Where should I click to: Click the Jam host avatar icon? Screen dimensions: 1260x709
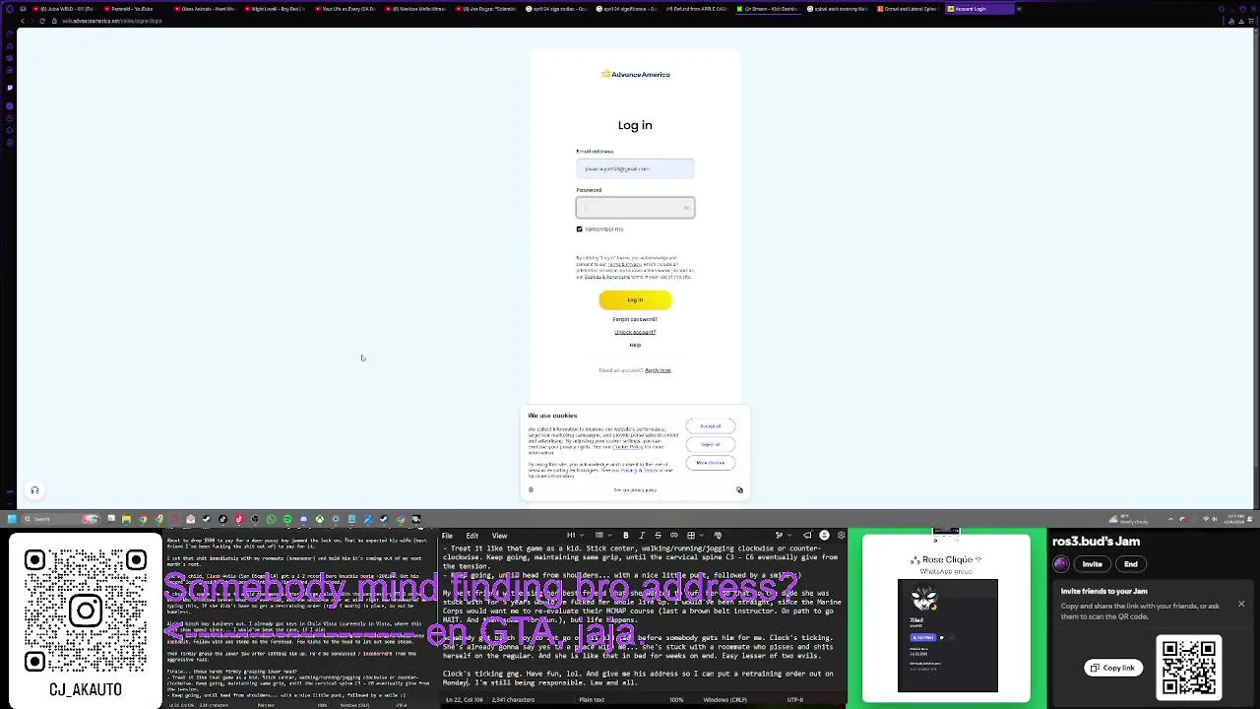pyautogui.click(x=1060, y=564)
